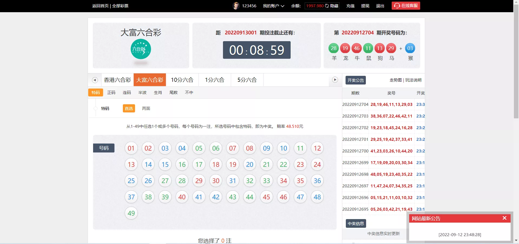The image size is (519, 244).
Task: Select number ball 07
Action: pos(232,148)
